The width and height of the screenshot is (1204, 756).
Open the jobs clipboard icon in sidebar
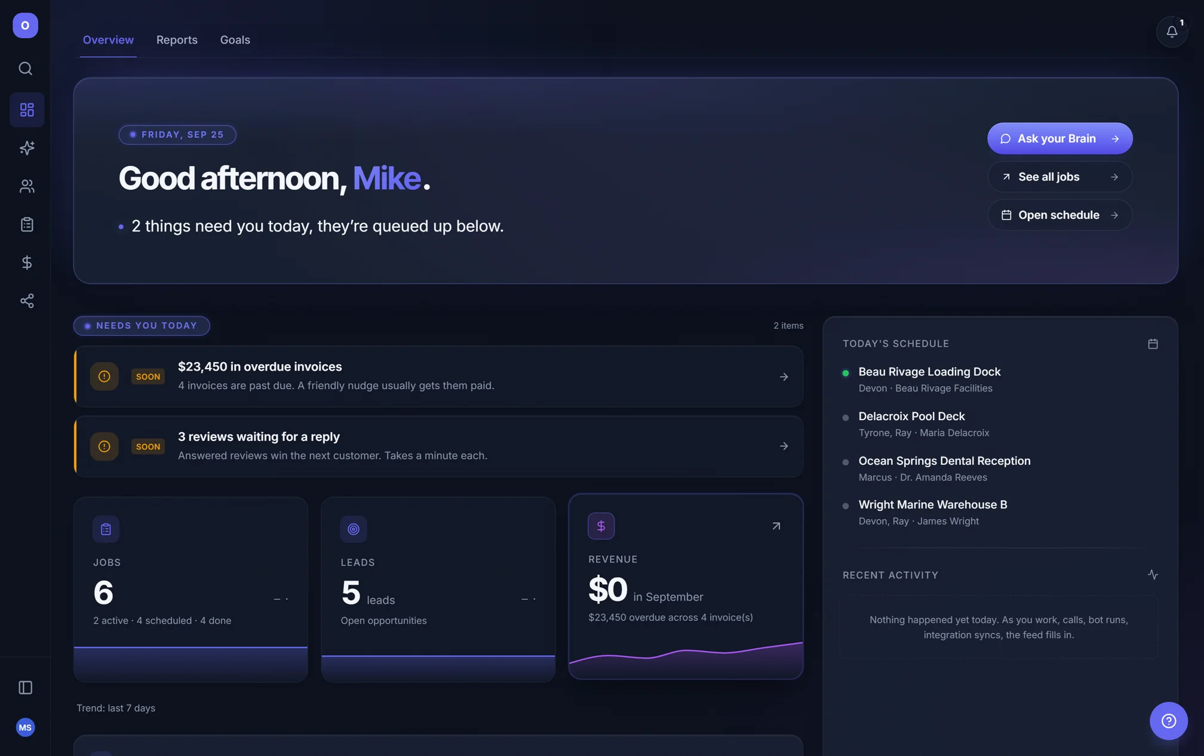click(27, 224)
